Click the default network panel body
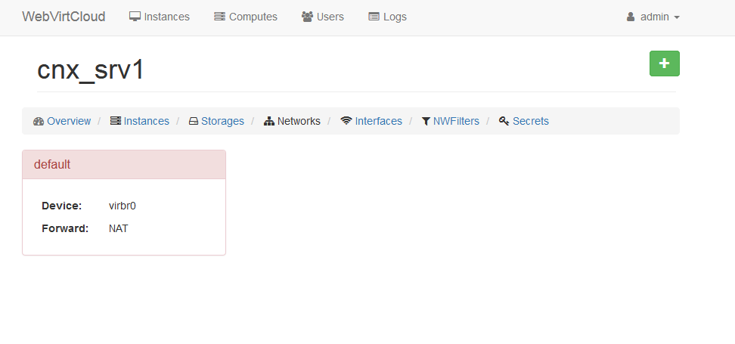 coord(124,217)
